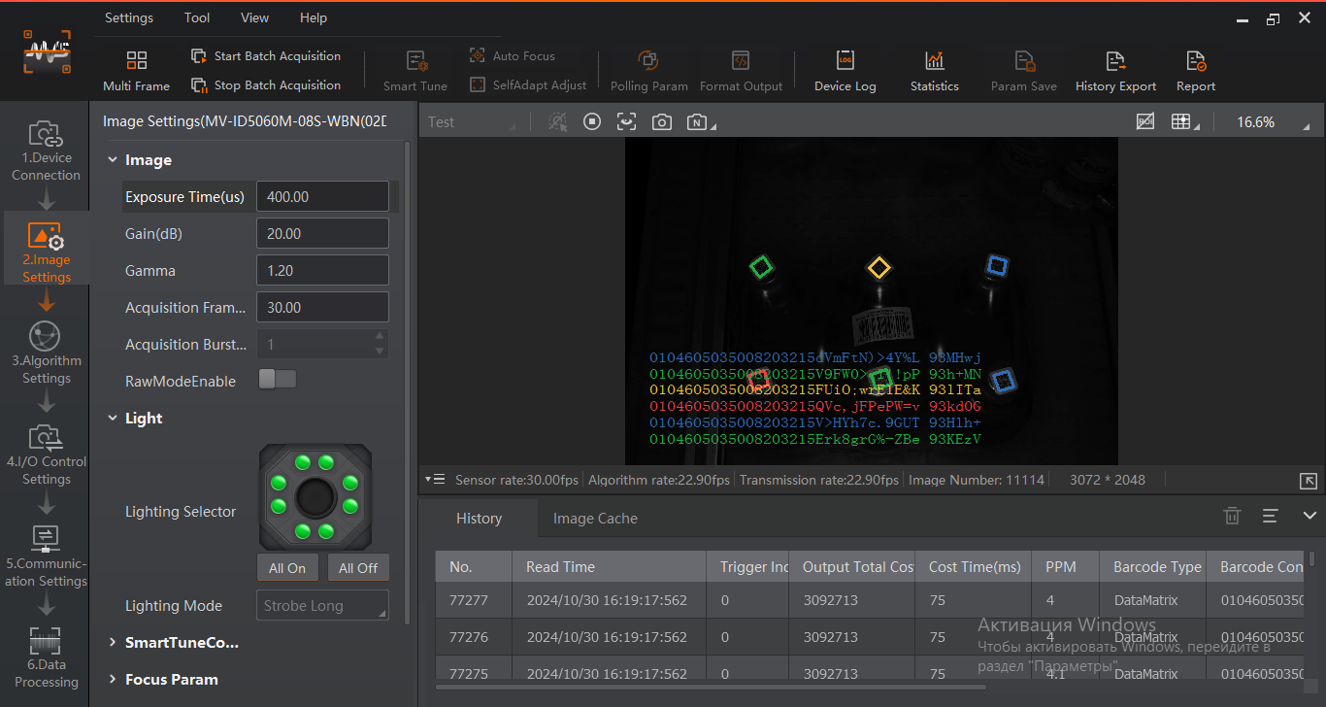This screenshot has height=707, width=1326.
Task: Select the Multi Frame tool
Action: (x=136, y=72)
